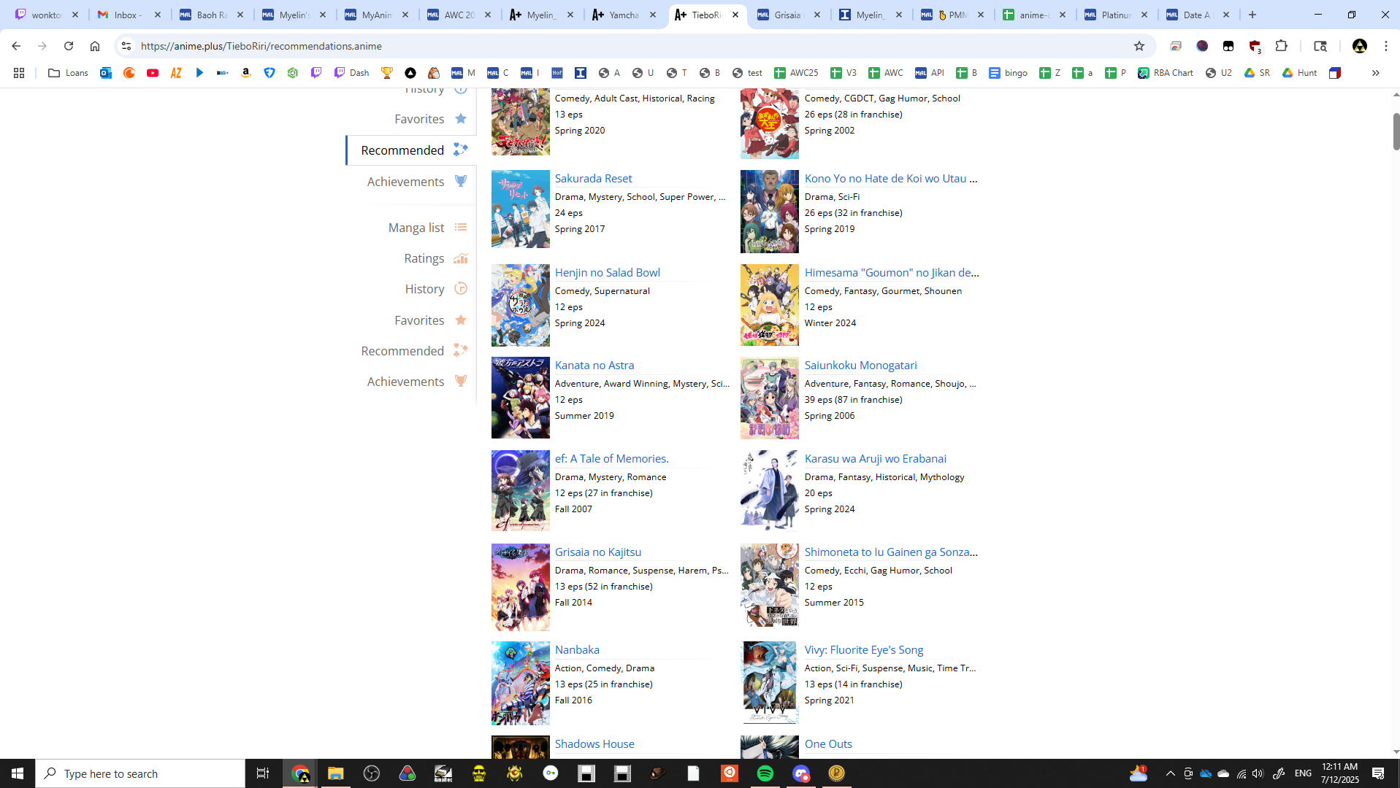The width and height of the screenshot is (1400, 788).
Task: Open the Extensions puzzle icon
Action: click(x=1281, y=46)
